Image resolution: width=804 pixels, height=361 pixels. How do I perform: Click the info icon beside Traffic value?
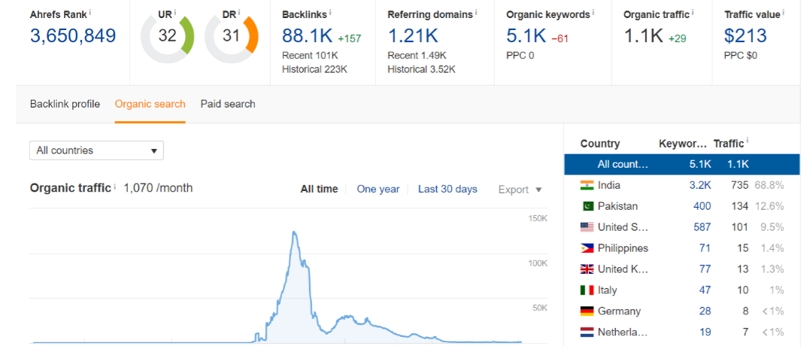[x=783, y=13]
